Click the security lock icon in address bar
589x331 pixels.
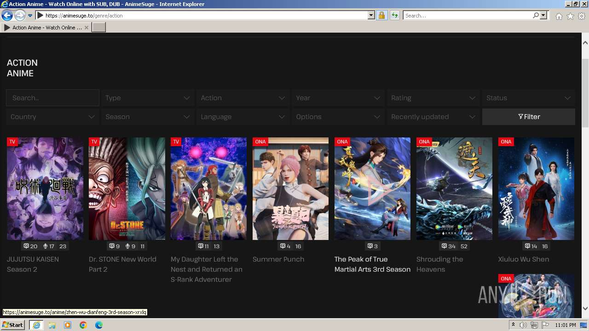pos(381,16)
